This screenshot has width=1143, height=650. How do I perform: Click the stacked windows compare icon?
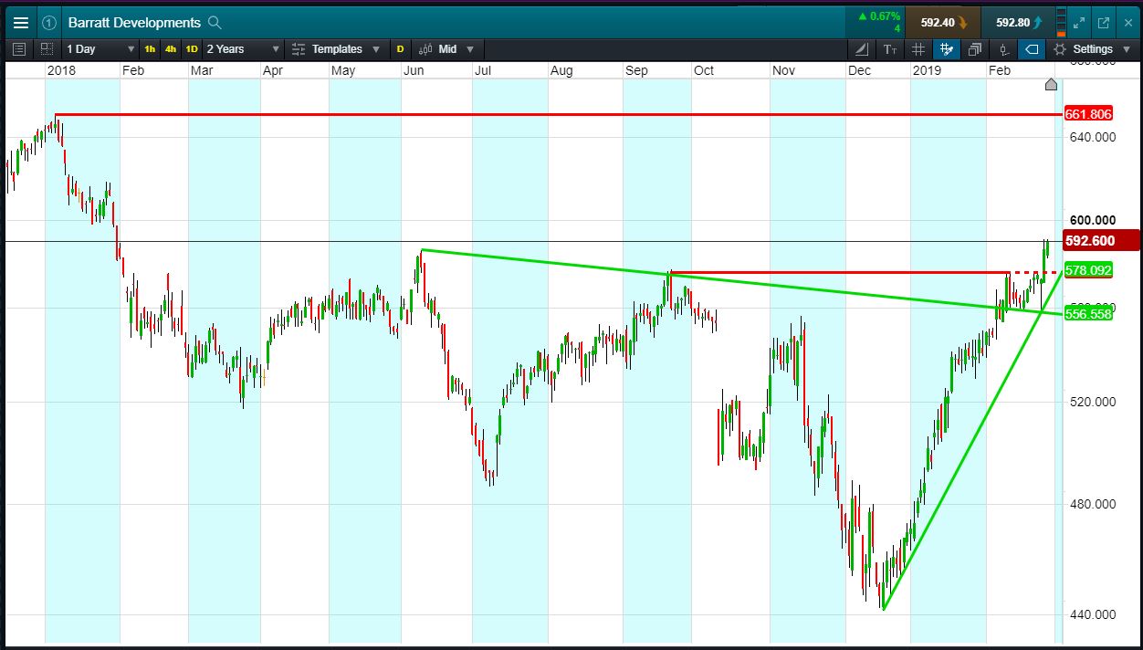tap(975, 49)
